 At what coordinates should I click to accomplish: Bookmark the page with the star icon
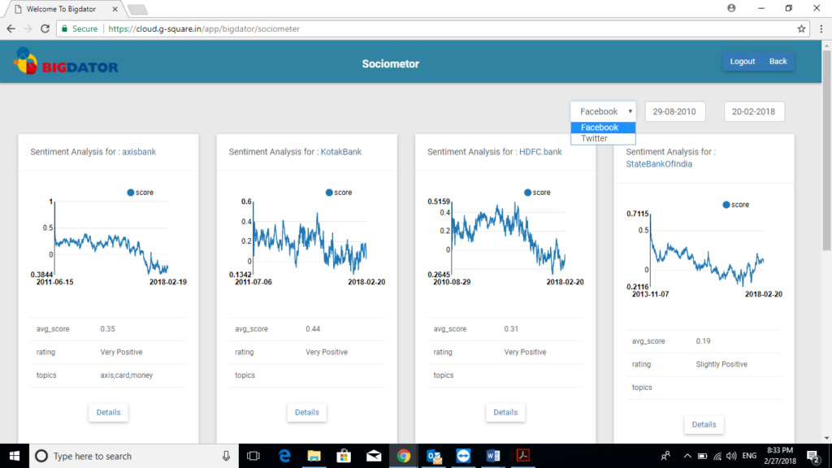(803, 28)
